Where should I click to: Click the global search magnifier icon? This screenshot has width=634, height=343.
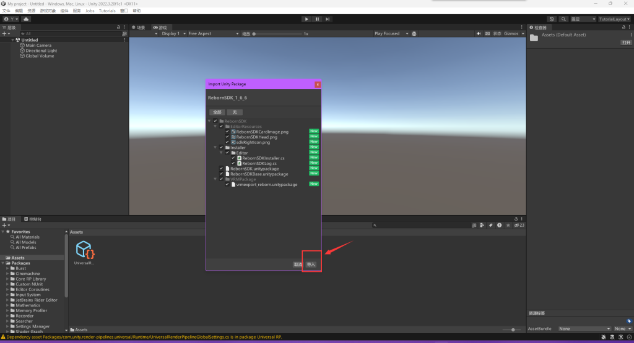[x=564, y=19]
